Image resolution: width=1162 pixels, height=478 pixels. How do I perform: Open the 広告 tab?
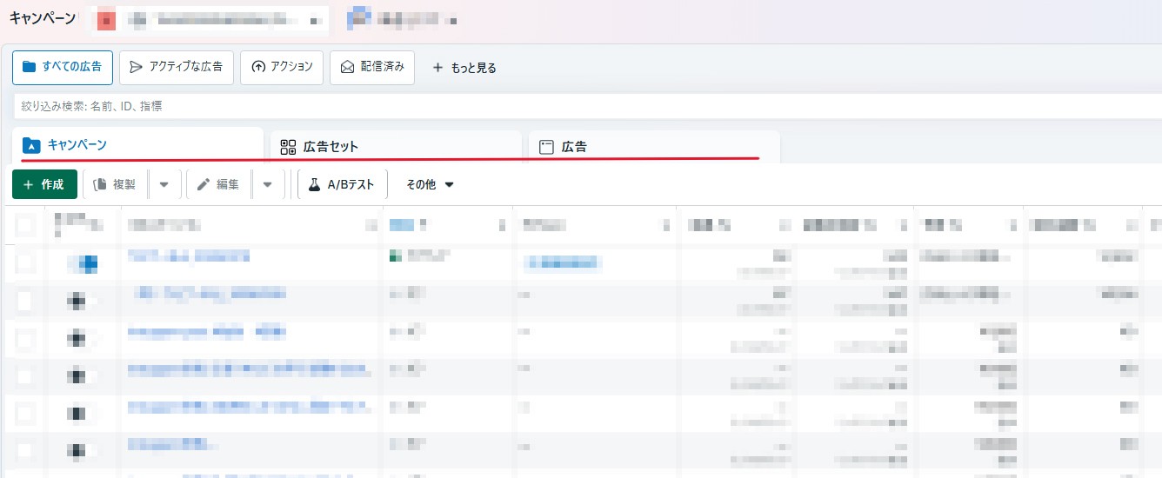coord(654,147)
